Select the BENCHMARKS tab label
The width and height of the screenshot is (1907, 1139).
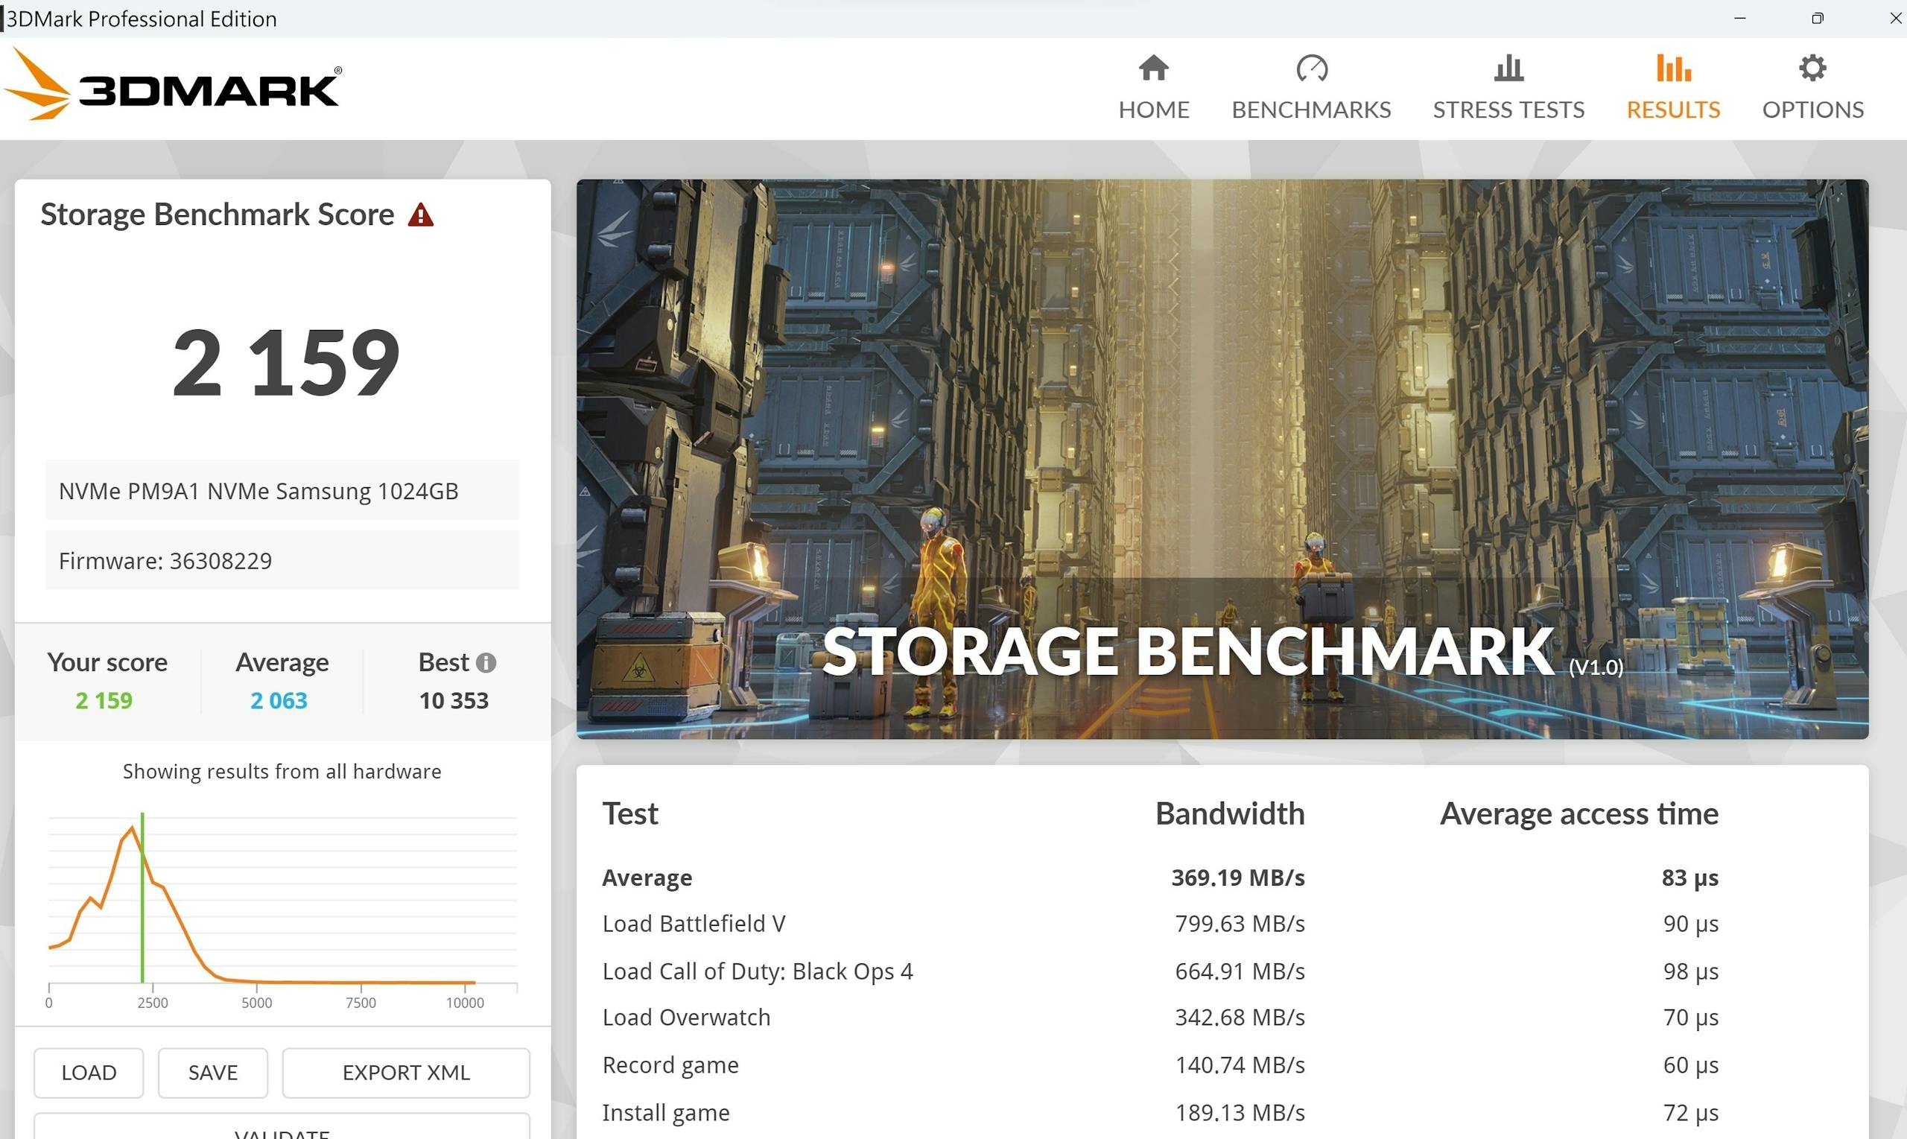coord(1311,110)
